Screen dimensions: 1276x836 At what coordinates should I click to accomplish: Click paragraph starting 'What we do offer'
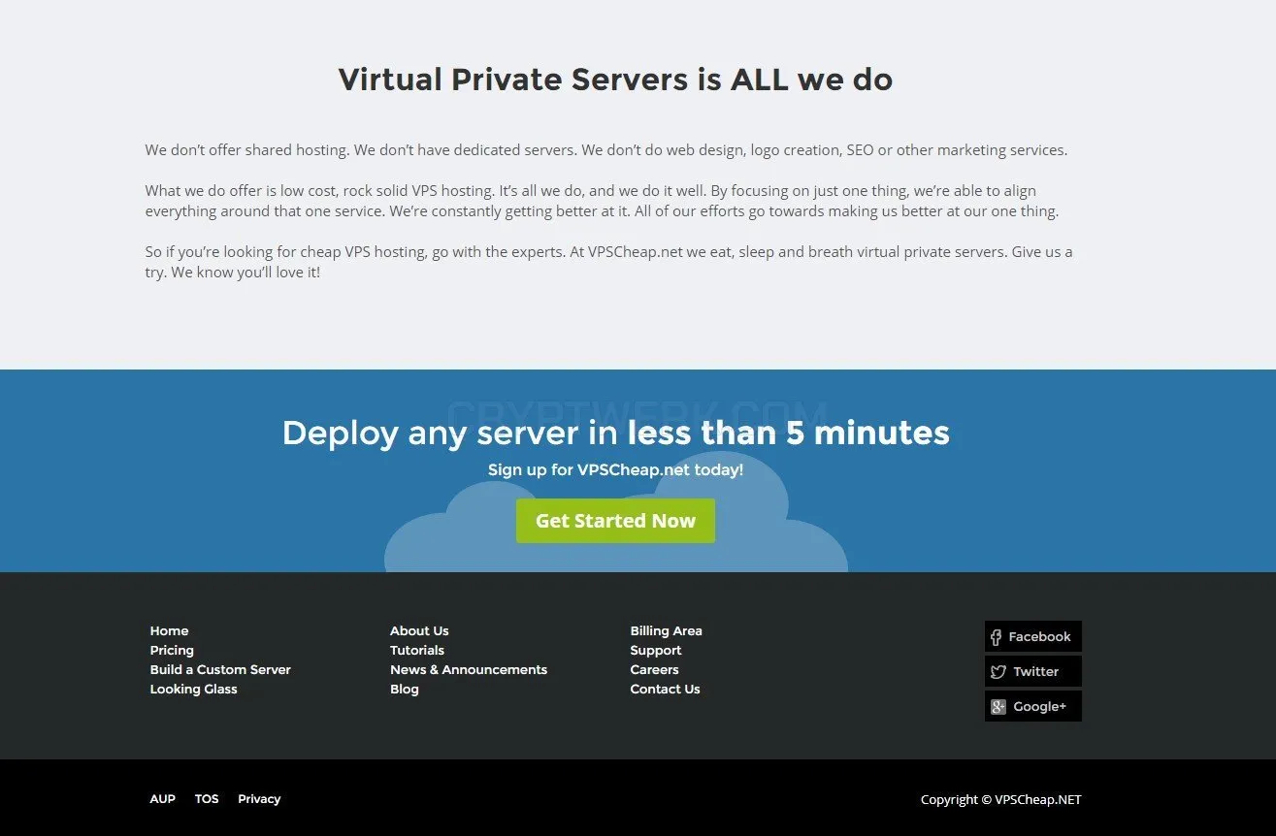pyautogui.click(x=602, y=201)
